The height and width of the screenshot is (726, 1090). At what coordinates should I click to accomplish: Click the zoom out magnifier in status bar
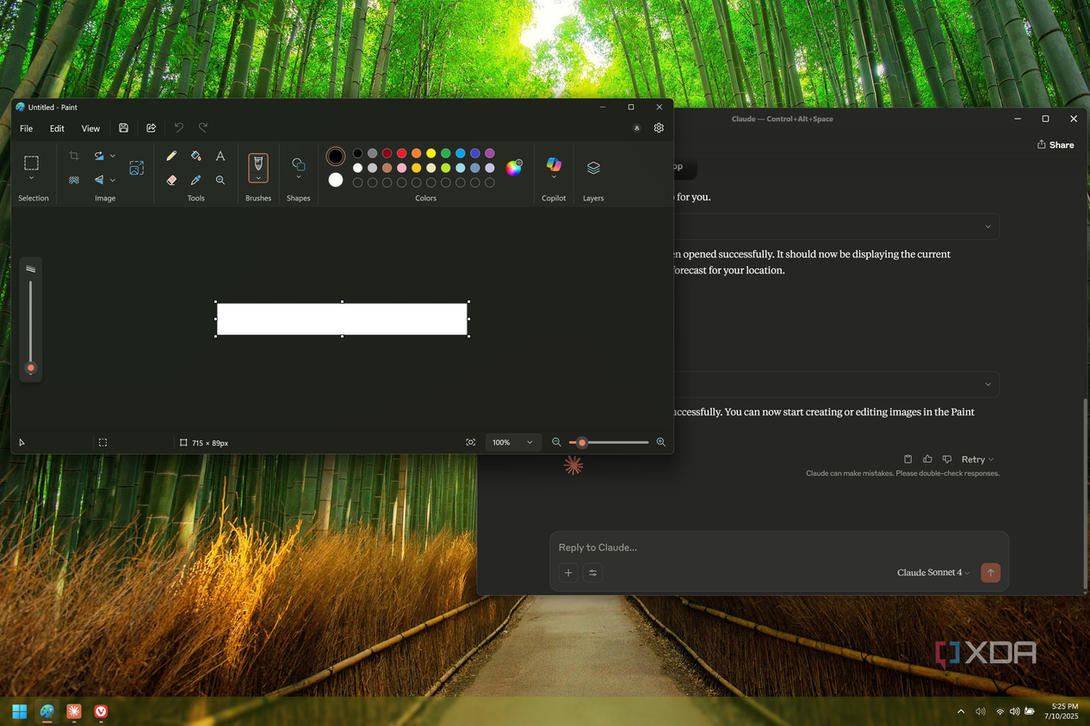[556, 442]
